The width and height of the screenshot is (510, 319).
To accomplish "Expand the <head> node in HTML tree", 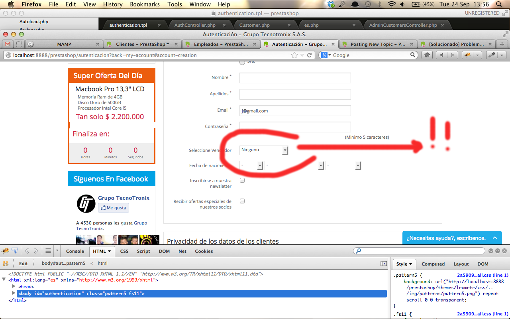I will (x=14, y=287).
